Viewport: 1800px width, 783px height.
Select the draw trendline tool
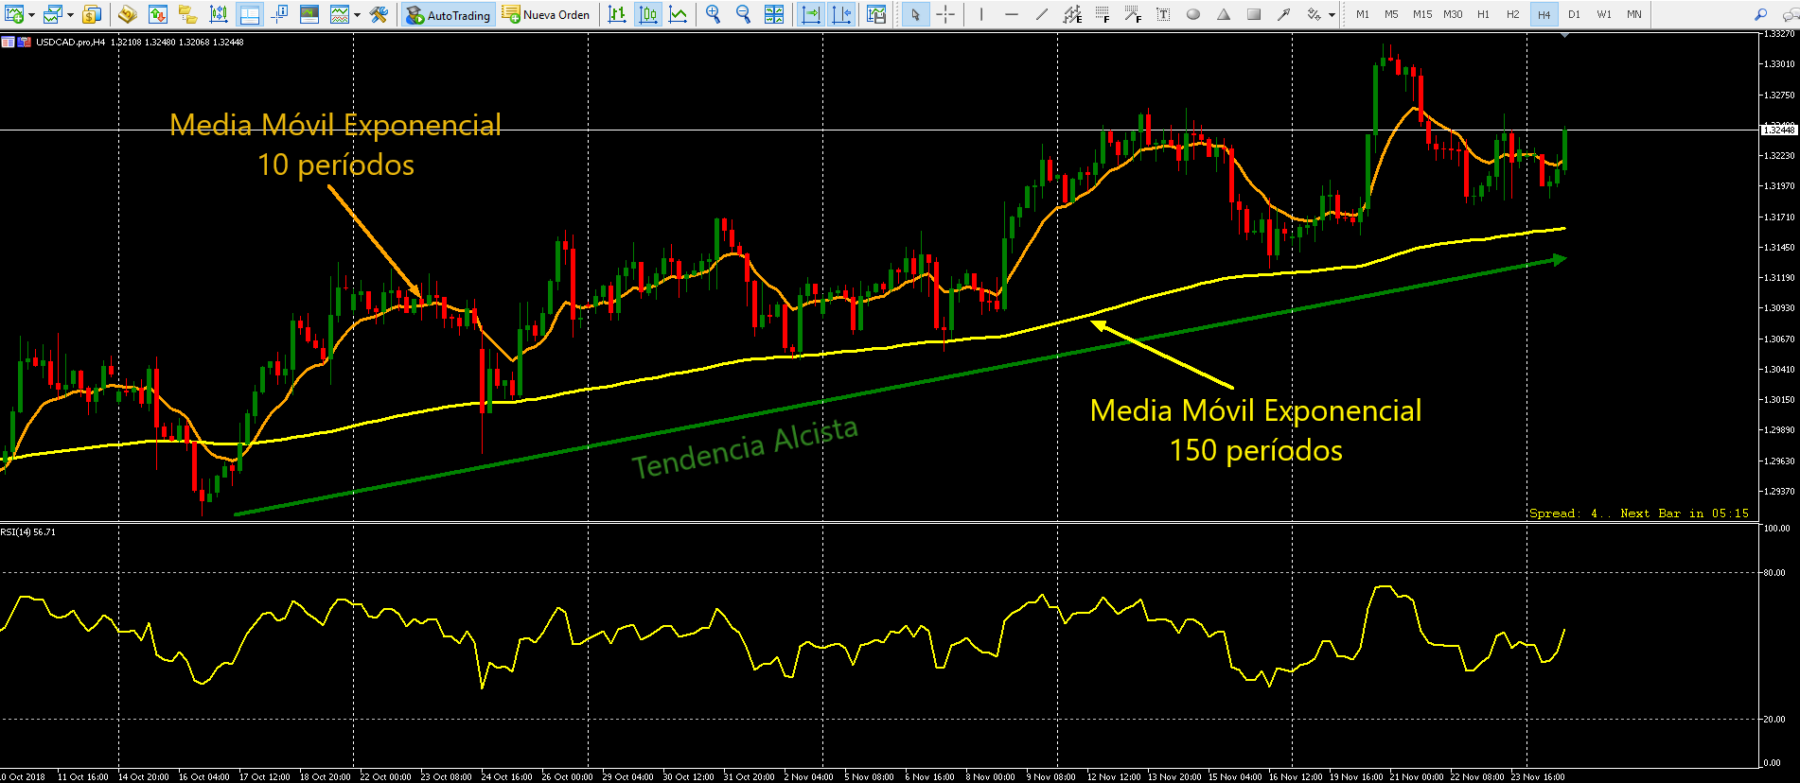1042,14
